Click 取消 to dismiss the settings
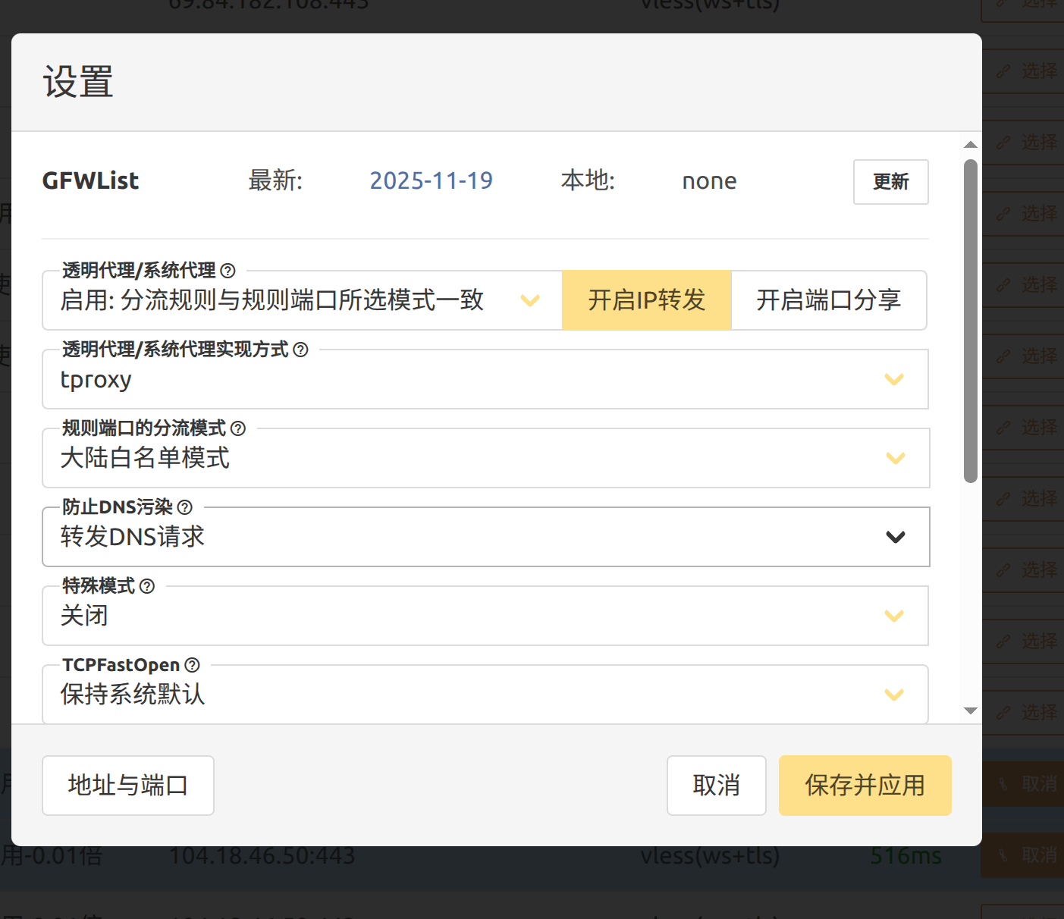The image size is (1064, 919). (x=717, y=786)
